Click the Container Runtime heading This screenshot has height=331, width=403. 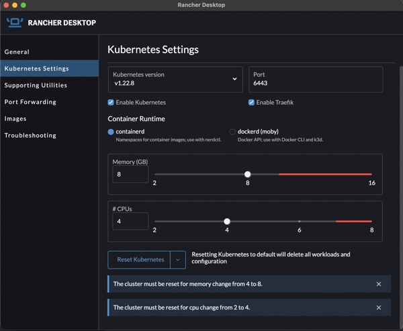[x=136, y=119]
